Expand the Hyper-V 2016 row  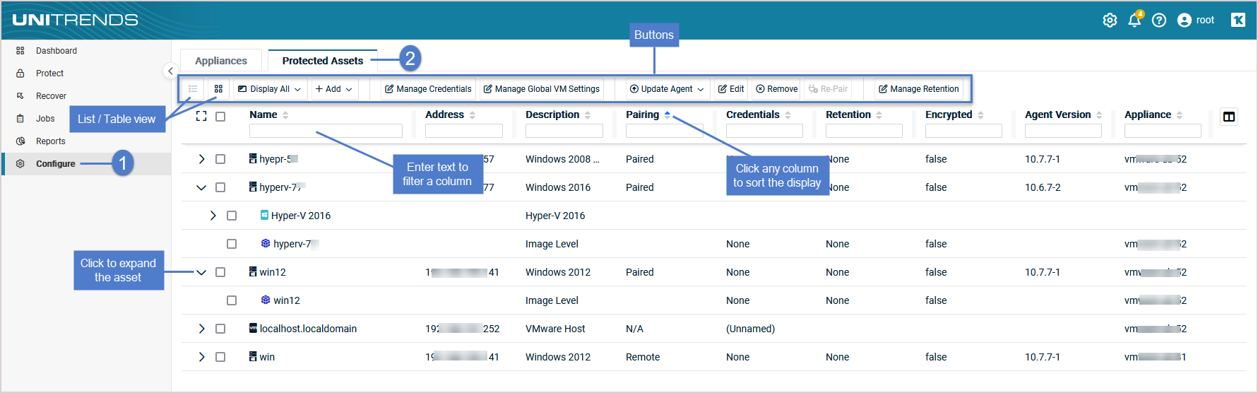[213, 216]
